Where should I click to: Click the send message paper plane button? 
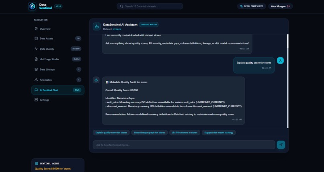[281, 145]
